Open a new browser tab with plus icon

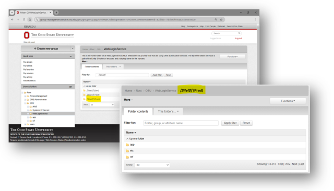[x=56, y=13]
